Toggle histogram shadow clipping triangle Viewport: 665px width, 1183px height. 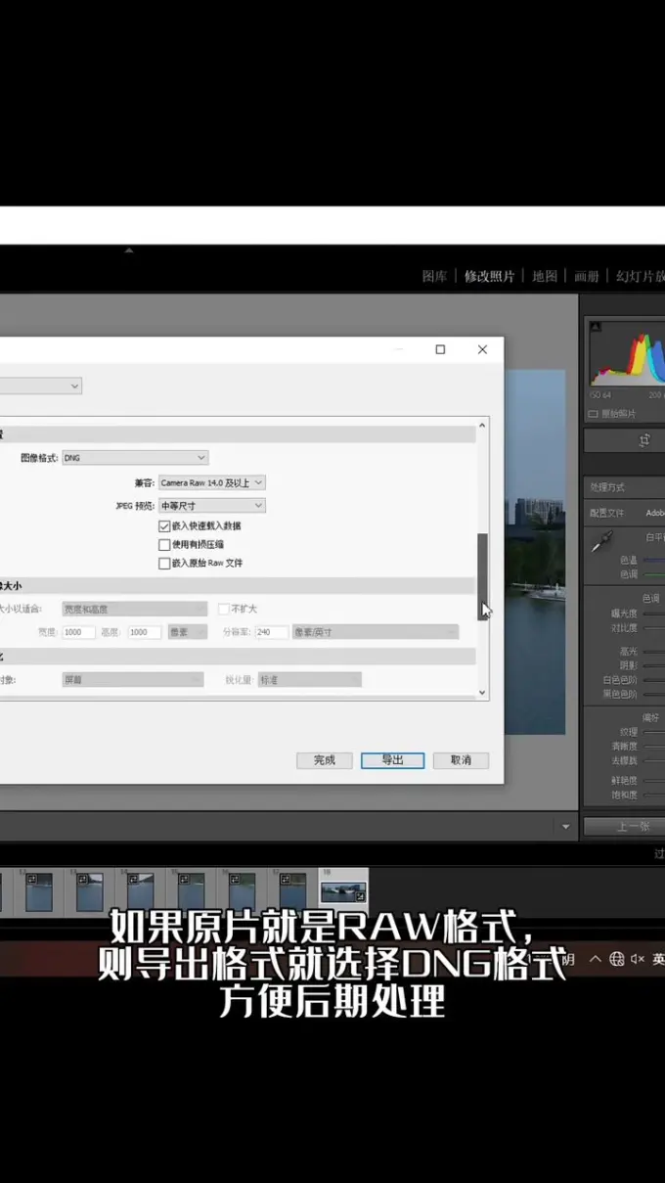(x=596, y=327)
